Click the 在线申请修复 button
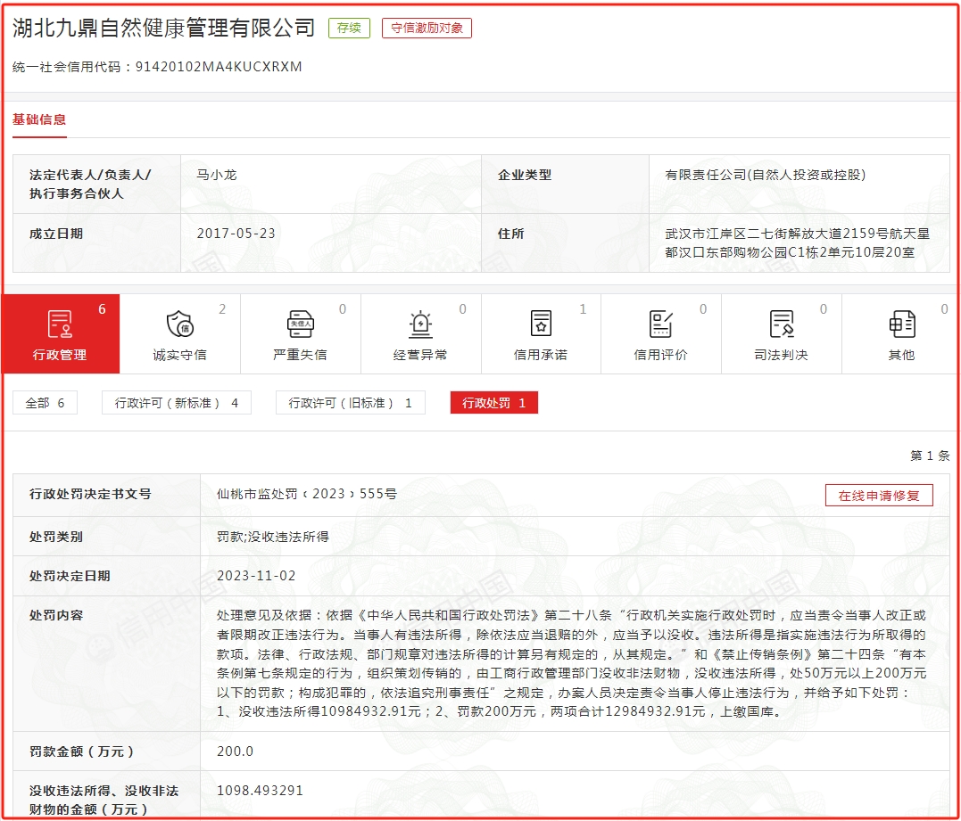 879,496
